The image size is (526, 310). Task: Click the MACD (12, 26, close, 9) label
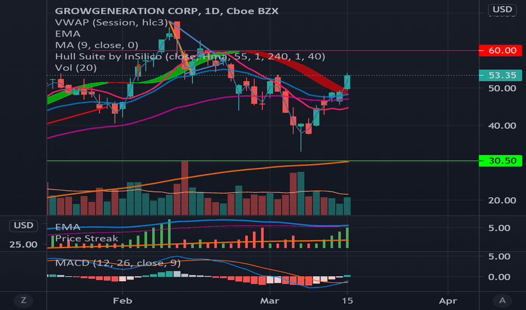[x=118, y=263]
